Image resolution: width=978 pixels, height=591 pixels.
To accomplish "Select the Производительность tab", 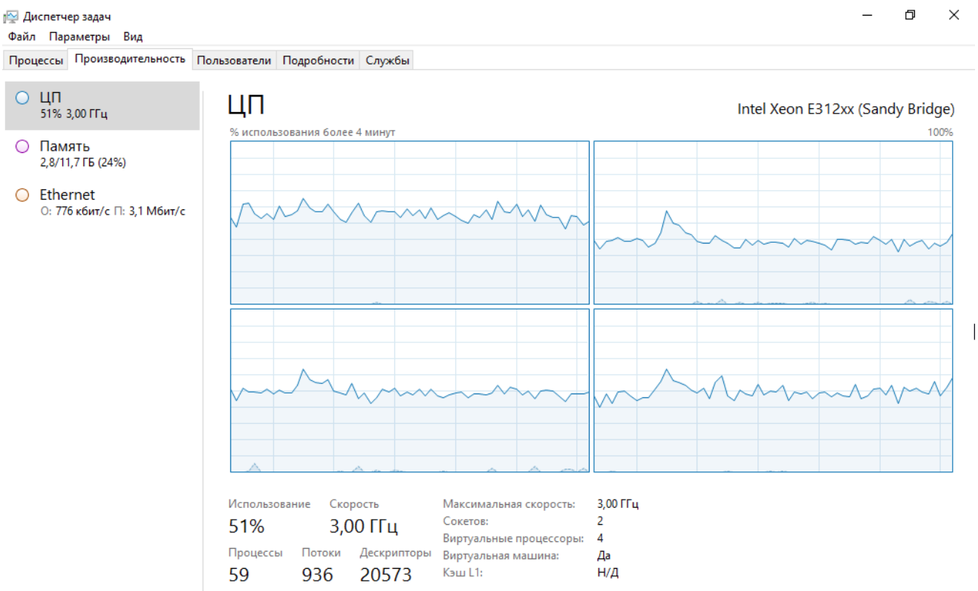I will (130, 59).
